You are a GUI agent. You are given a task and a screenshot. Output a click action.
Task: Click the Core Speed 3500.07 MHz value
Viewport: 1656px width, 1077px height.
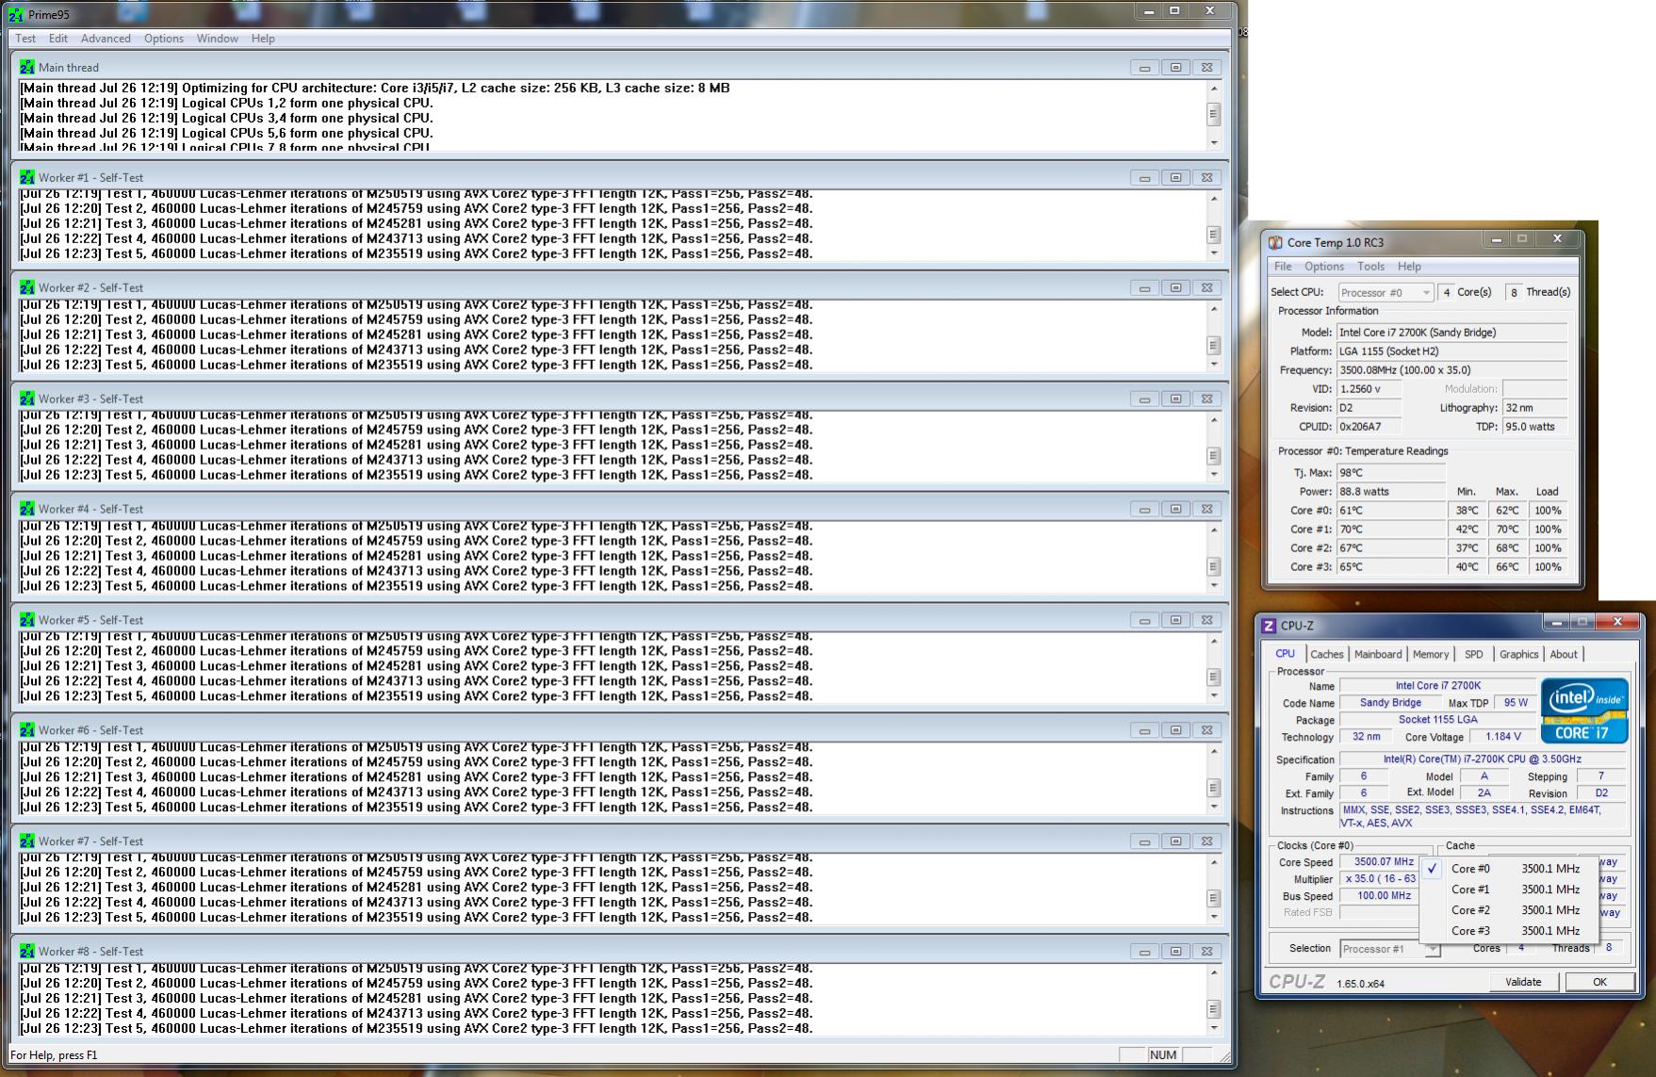(1383, 862)
